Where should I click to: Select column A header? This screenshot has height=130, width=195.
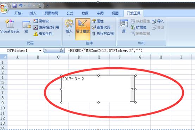(x=17, y=57)
